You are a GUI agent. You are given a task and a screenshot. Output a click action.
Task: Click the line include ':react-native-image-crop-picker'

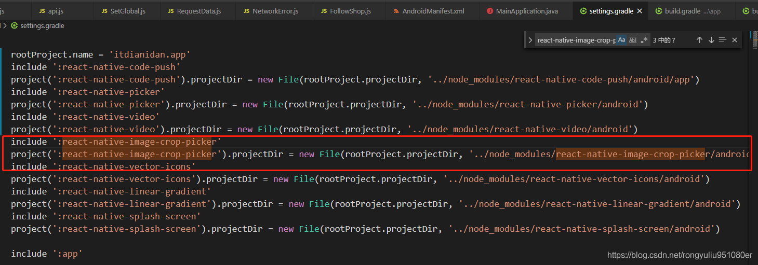pyautogui.click(x=116, y=142)
